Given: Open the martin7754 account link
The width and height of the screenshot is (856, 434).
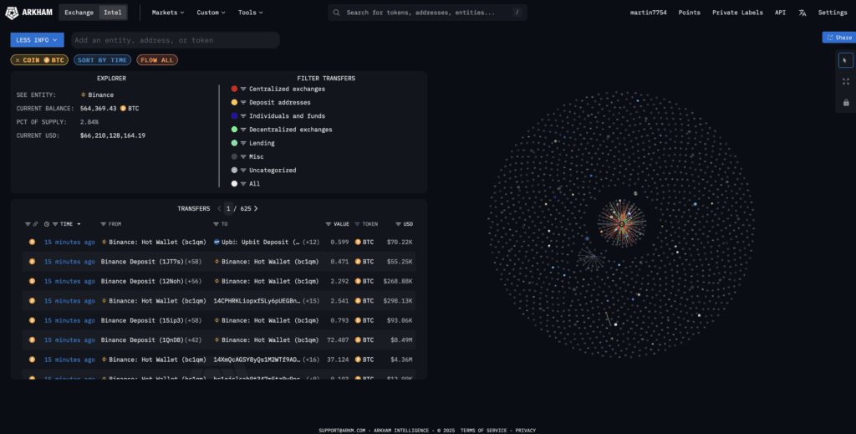Looking at the screenshot, I should click(x=648, y=13).
